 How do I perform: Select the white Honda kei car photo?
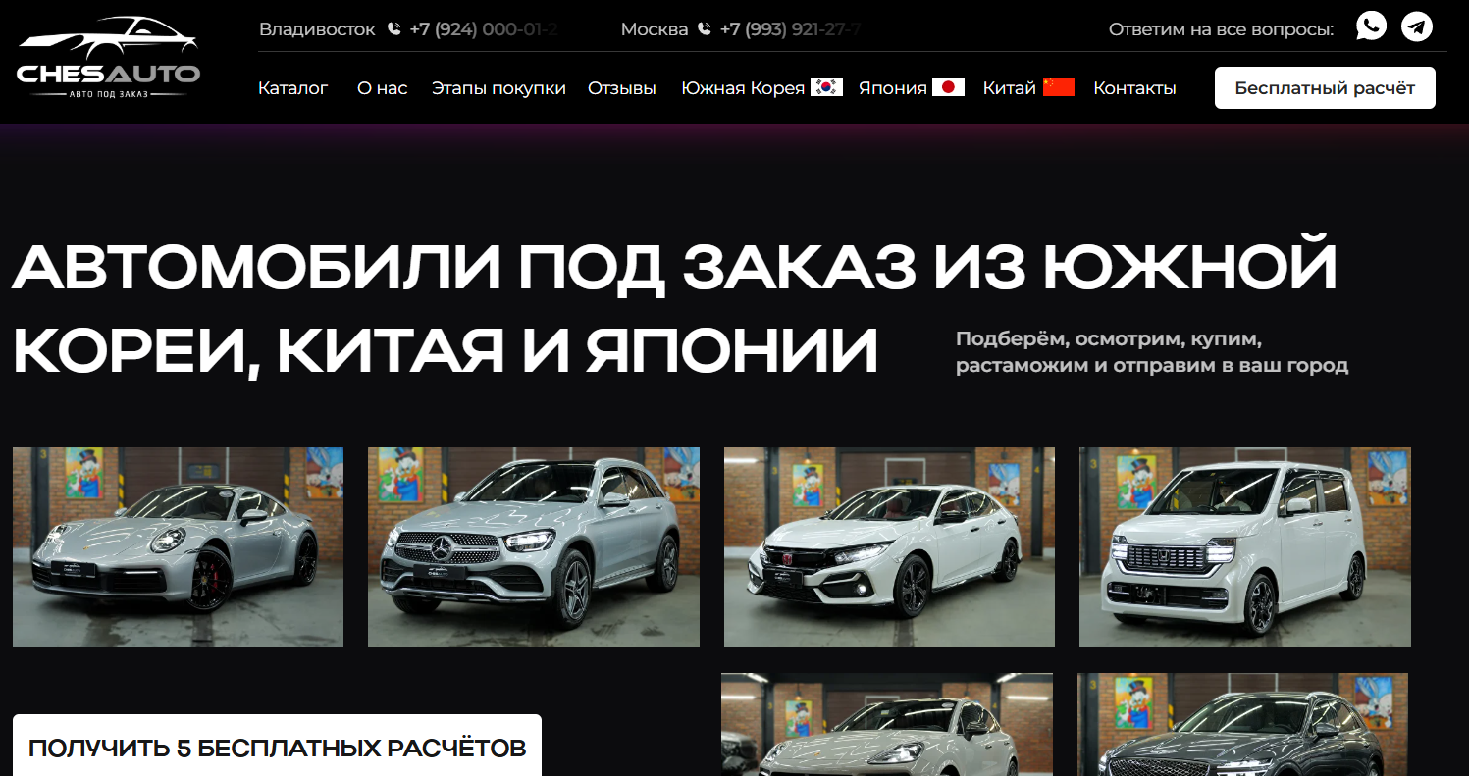[x=1244, y=547]
